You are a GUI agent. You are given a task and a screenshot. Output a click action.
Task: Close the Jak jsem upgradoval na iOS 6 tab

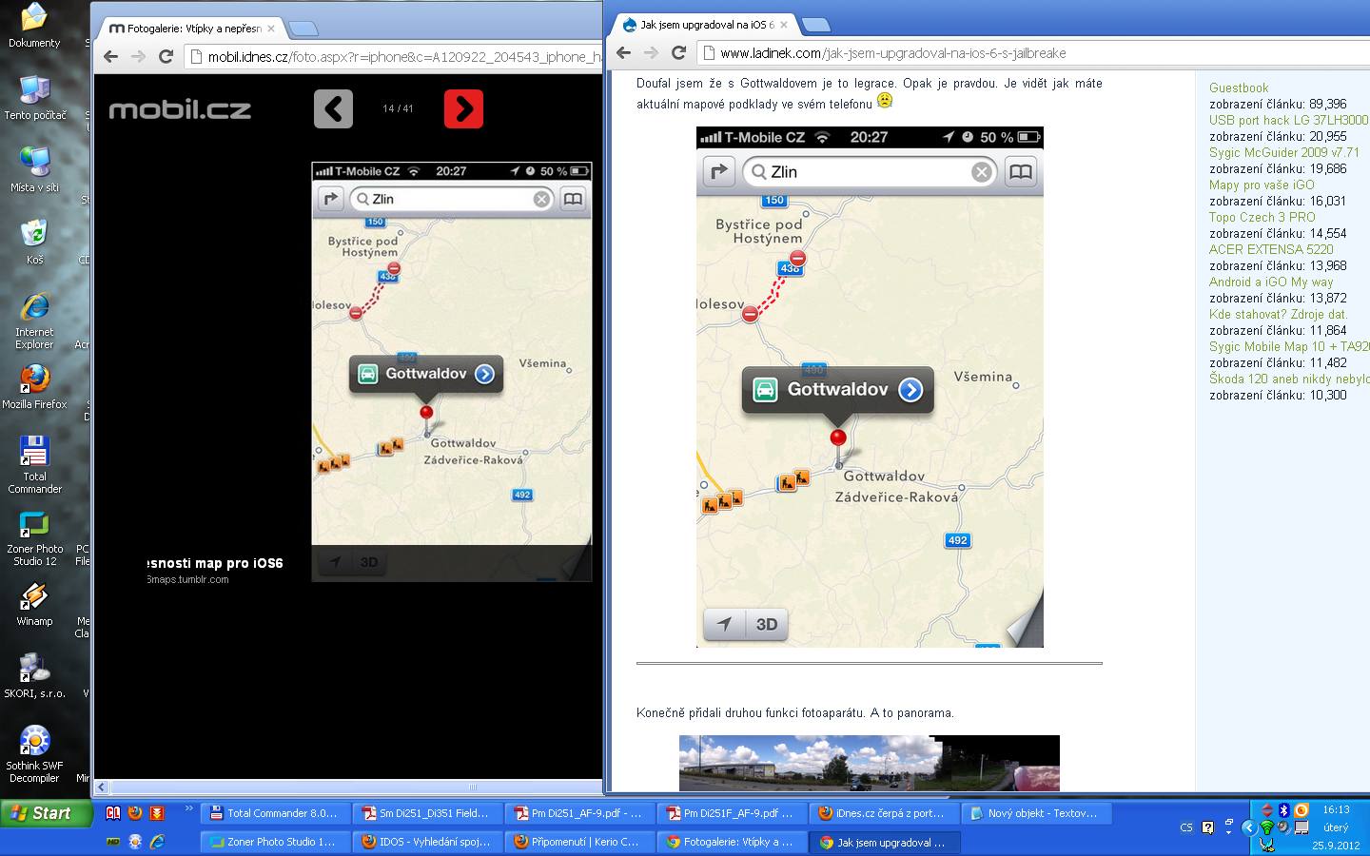(784, 25)
